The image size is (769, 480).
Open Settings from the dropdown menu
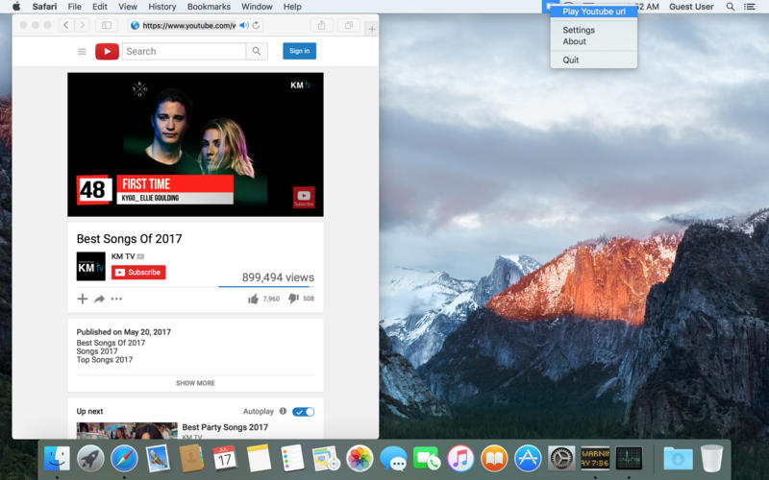(579, 30)
